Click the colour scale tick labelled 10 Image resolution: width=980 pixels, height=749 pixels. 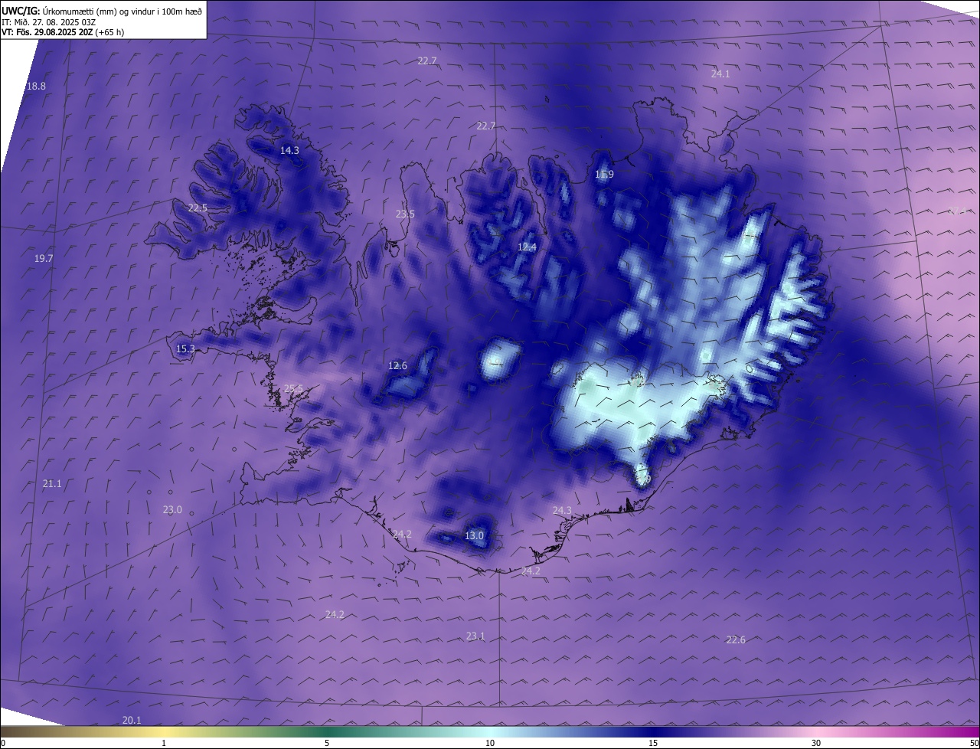(x=490, y=743)
